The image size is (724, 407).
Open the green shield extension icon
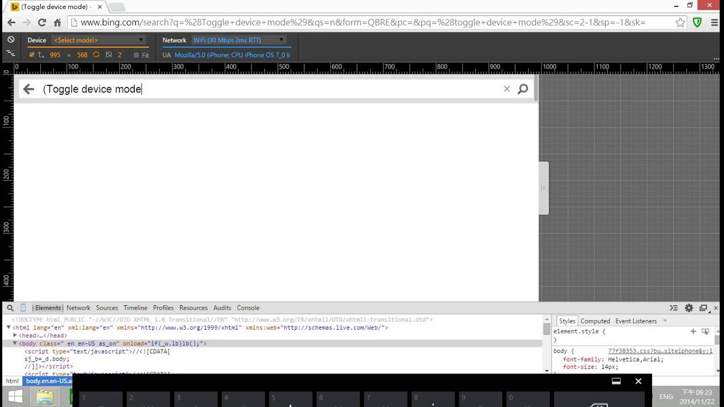697,23
